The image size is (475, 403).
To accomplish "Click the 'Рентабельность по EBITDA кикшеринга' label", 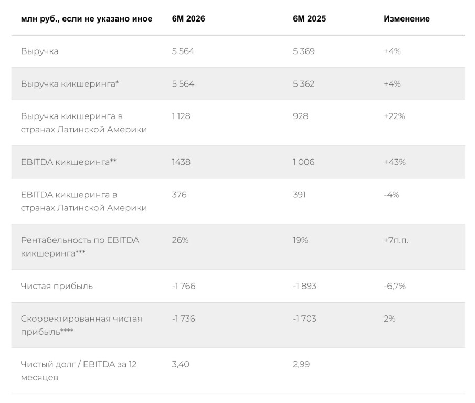I will click(x=80, y=247).
